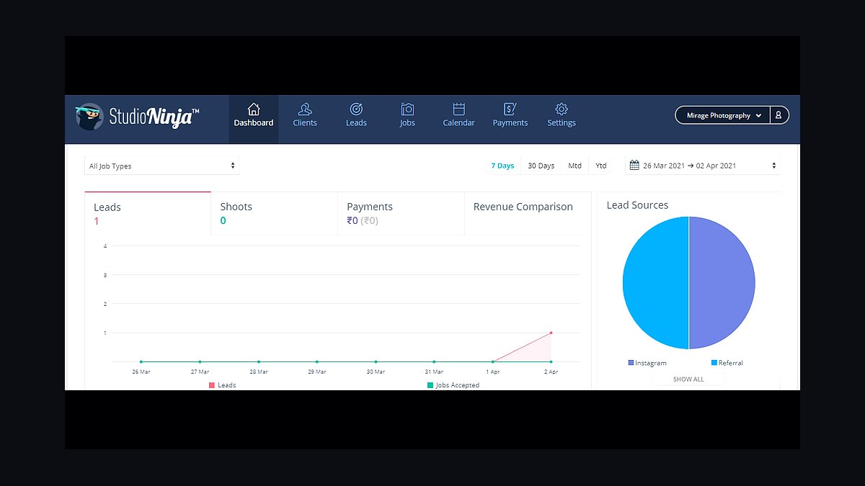The height and width of the screenshot is (486, 865).
Task: Click the Studio Ninja logo
Action: [138, 116]
